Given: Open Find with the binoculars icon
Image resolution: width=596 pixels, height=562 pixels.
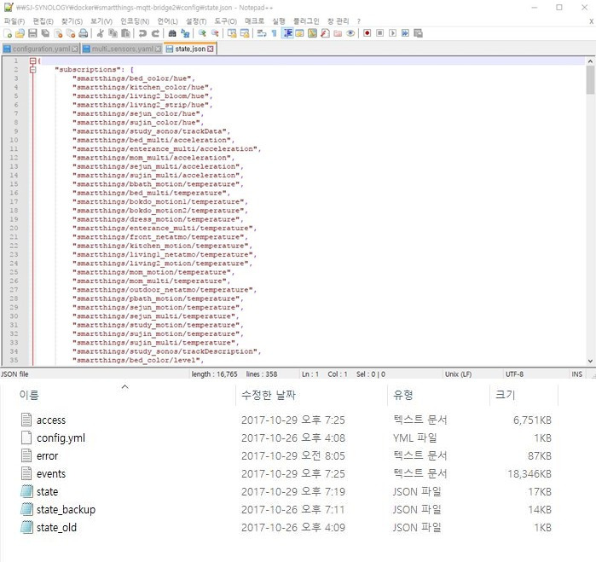Looking at the screenshot, I should click(172, 33).
